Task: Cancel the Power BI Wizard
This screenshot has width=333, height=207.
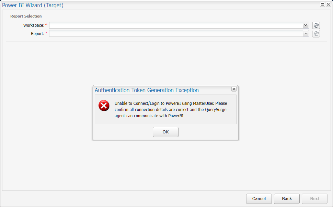Action: pyautogui.click(x=259, y=198)
